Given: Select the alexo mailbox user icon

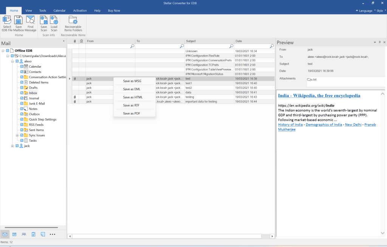Looking at the screenshot, I should tap(22, 61).
